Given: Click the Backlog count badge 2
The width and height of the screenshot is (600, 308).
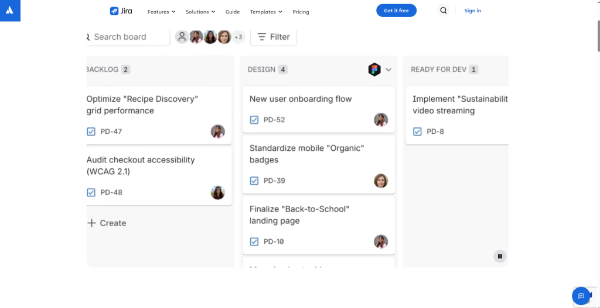Looking at the screenshot, I should tap(125, 70).
